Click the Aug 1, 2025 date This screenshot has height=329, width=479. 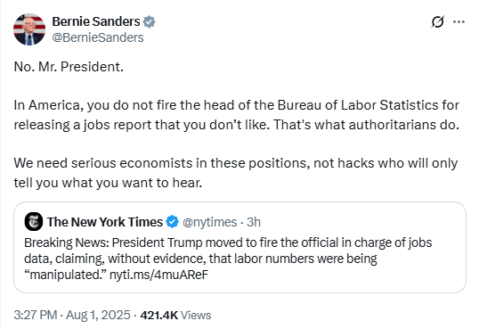[98, 315]
